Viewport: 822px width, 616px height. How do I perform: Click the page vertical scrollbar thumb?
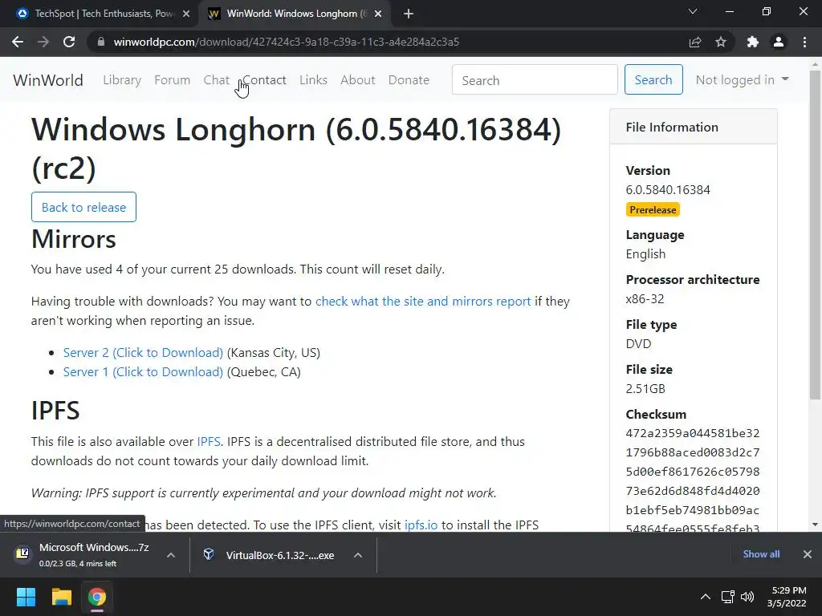[815, 235]
